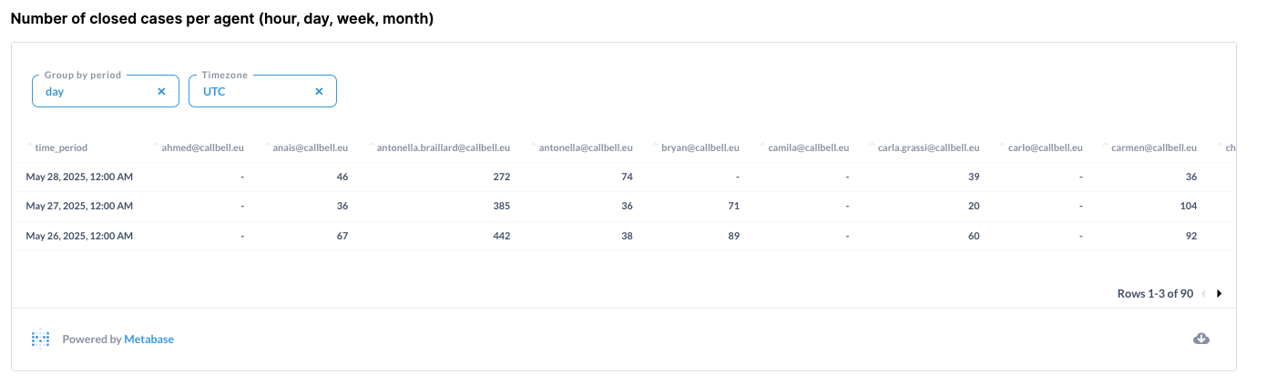Image resolution: width=1277 pixels, height=385 pixels.
Task: Sort by carmen@callbell.eu column
Action: click(x=1153, y=147)
